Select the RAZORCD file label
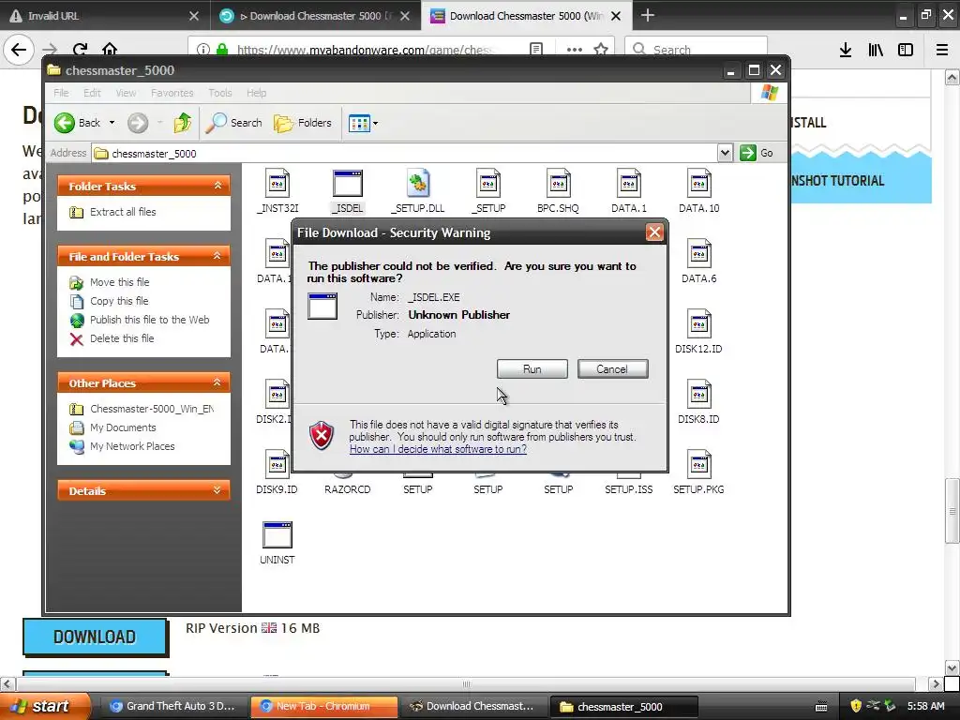The width and height of the screenshot is (960, 720). (347, 489)
